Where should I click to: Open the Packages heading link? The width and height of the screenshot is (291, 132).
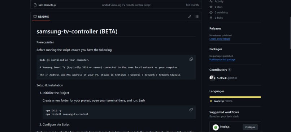pos(216,49)
